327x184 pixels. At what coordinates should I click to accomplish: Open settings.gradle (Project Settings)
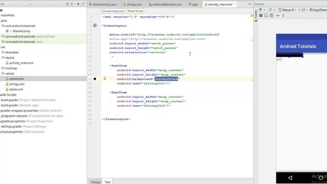pos(24,126)
